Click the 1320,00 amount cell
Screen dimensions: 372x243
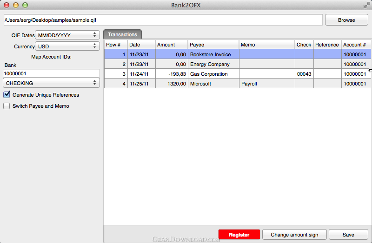point(172,84)
